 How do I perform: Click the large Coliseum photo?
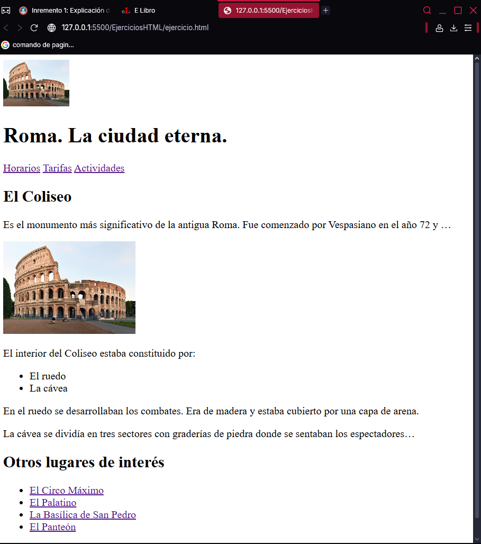pos(69,288)
